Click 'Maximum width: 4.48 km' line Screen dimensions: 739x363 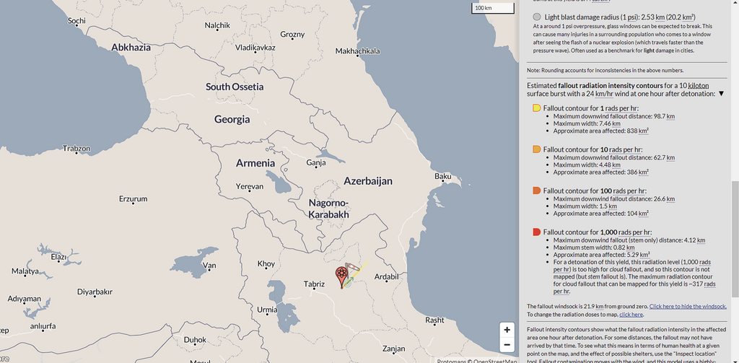(587, 165)
